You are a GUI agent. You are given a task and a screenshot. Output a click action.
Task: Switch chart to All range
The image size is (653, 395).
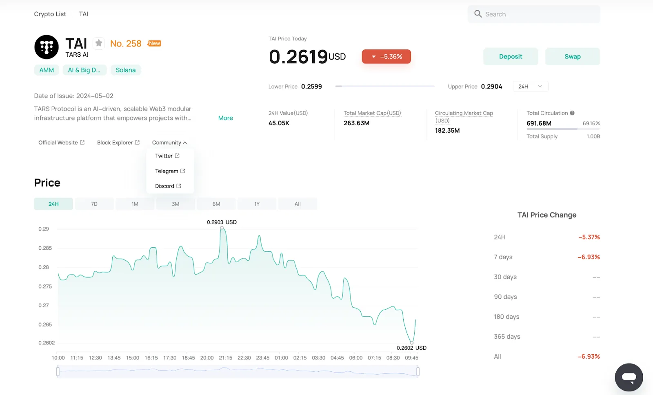tap(298, 204)
